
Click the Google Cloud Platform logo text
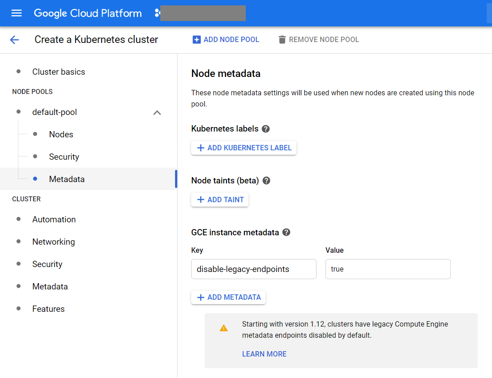88,13
